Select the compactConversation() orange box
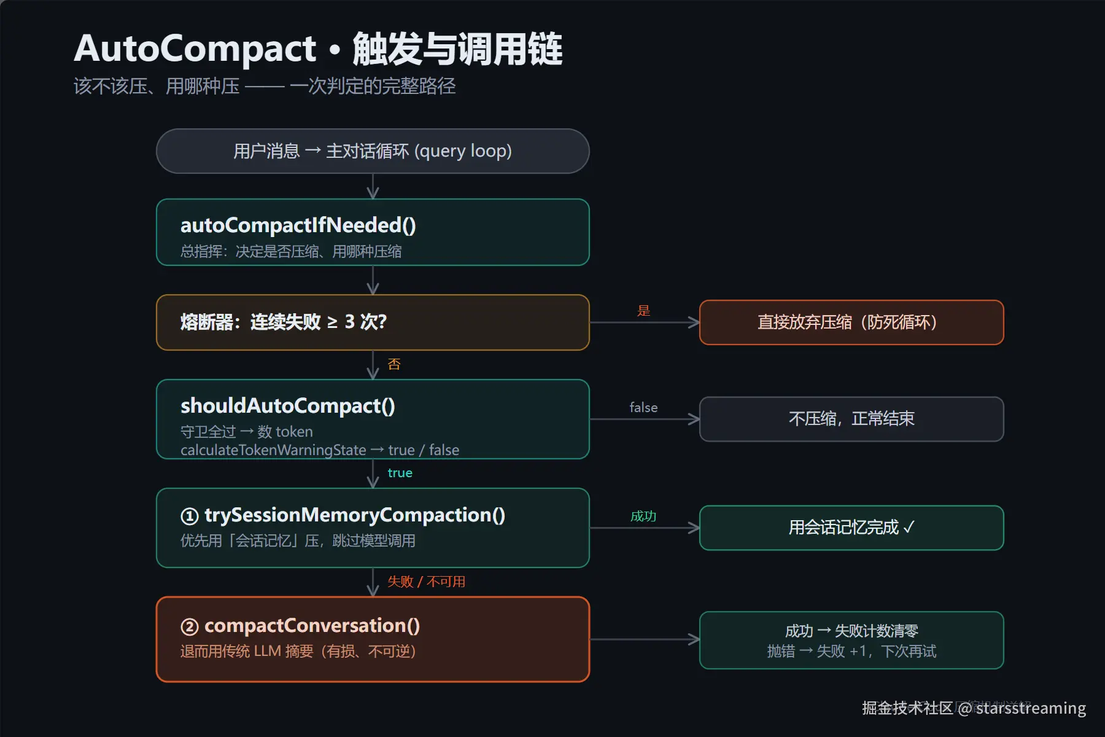 373,639
